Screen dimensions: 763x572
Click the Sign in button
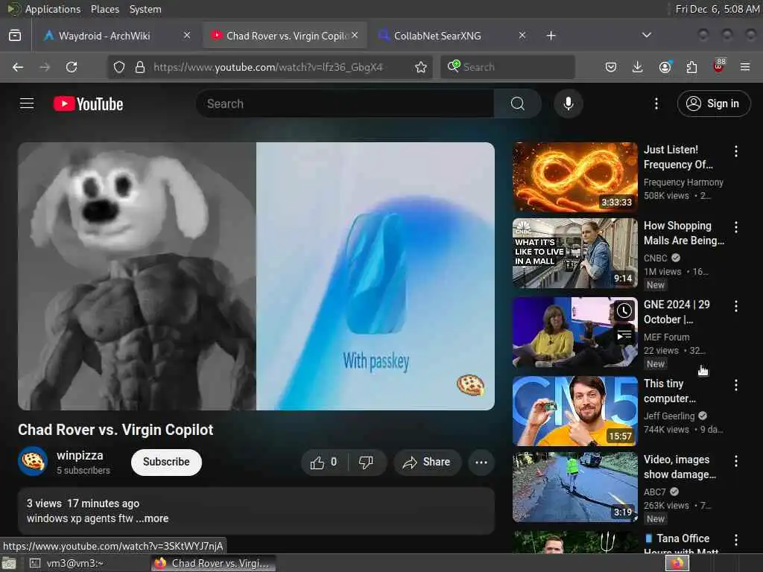(x=713, y=104)
